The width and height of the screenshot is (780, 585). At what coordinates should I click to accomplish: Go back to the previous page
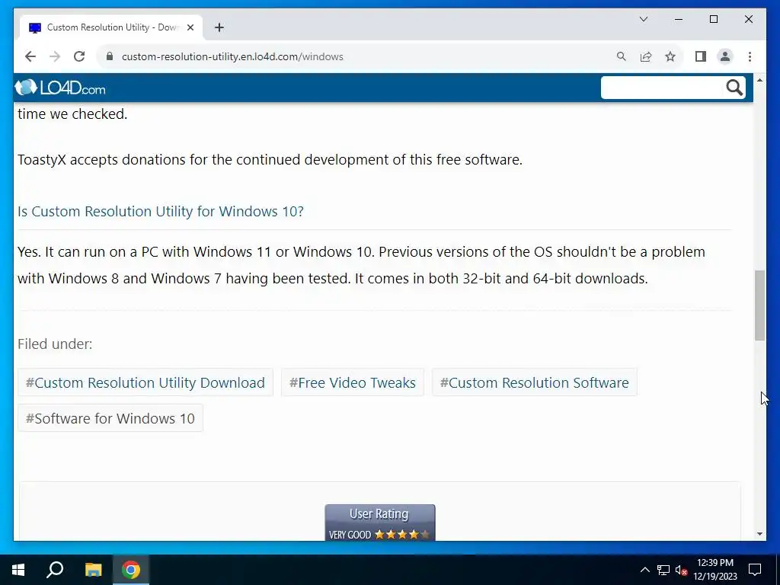coord(30,56)
